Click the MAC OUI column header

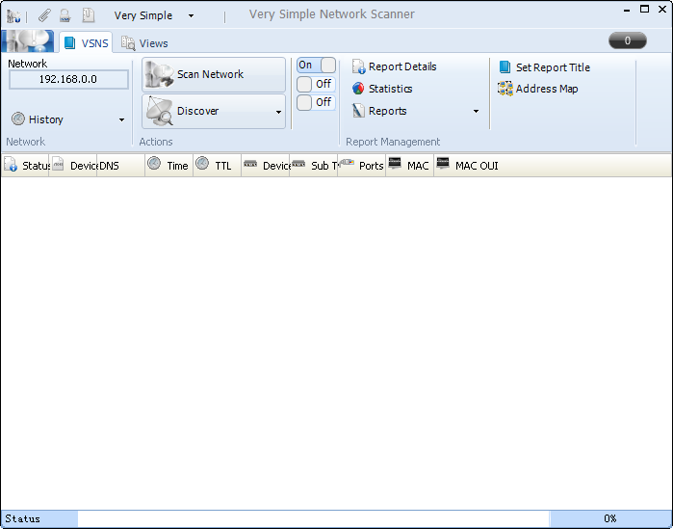pos(476,166)
